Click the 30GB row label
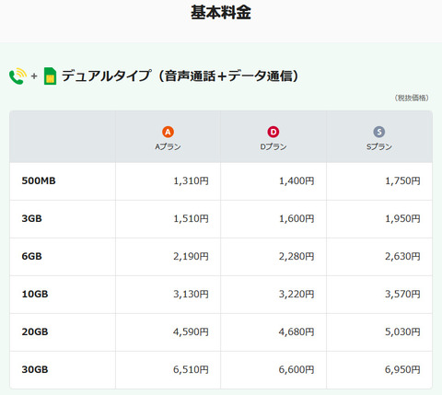Image resolution: width=442 pixels, height=395 pixels. [x=35, y=369]
